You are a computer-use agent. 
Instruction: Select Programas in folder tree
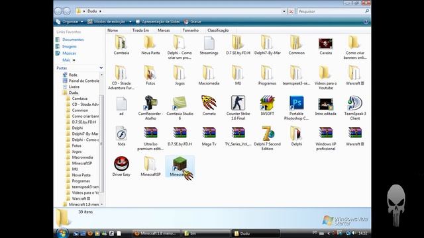[x=81, y=180]
